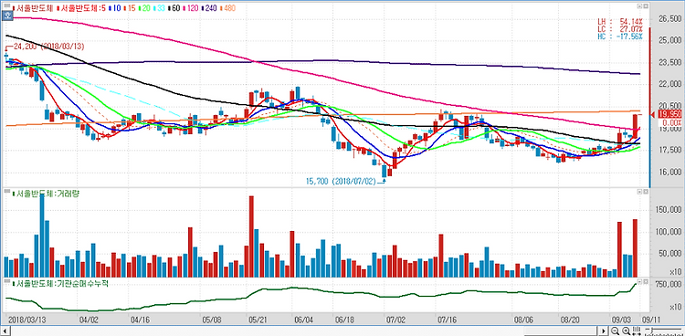Click the 26,500 price axis label
Viewport: 685px width, 336px height.
(670, 19)
